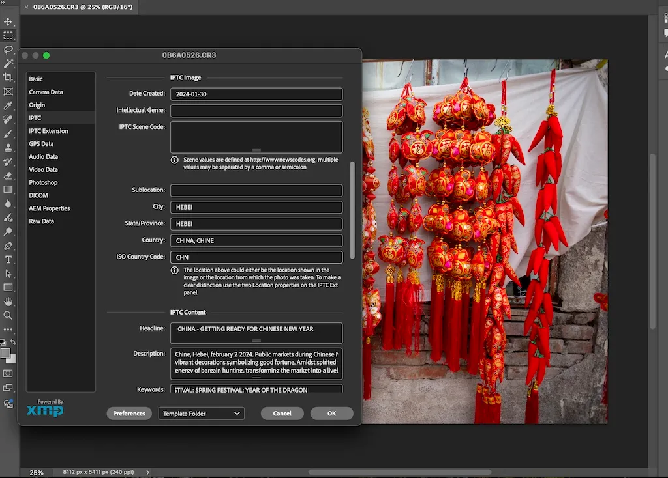
Task: Select the IPTC tab
Action: (x=61, y=118)
